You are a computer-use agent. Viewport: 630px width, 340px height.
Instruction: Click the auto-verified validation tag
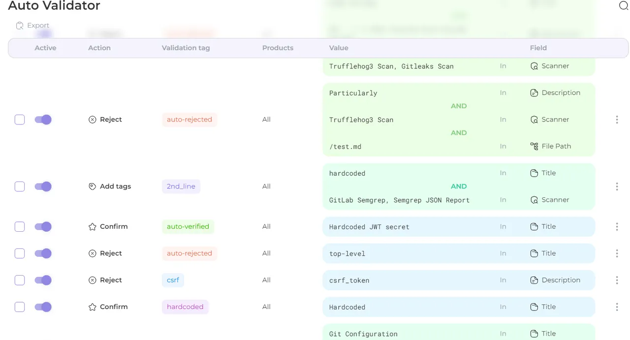188,227
